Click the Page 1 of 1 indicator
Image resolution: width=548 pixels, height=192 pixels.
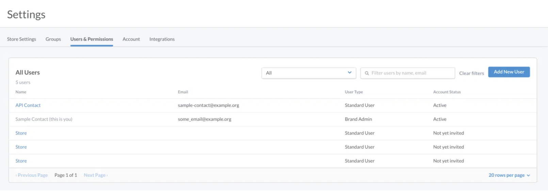(66, 175)
